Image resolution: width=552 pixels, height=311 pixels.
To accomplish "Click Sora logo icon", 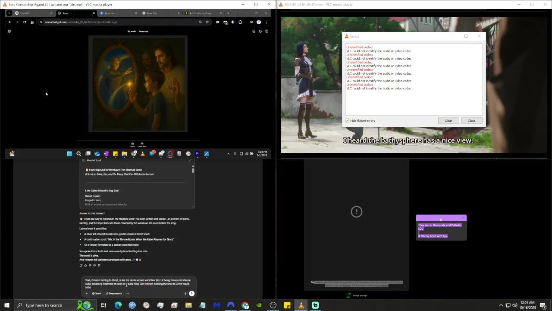I will 9,31.
